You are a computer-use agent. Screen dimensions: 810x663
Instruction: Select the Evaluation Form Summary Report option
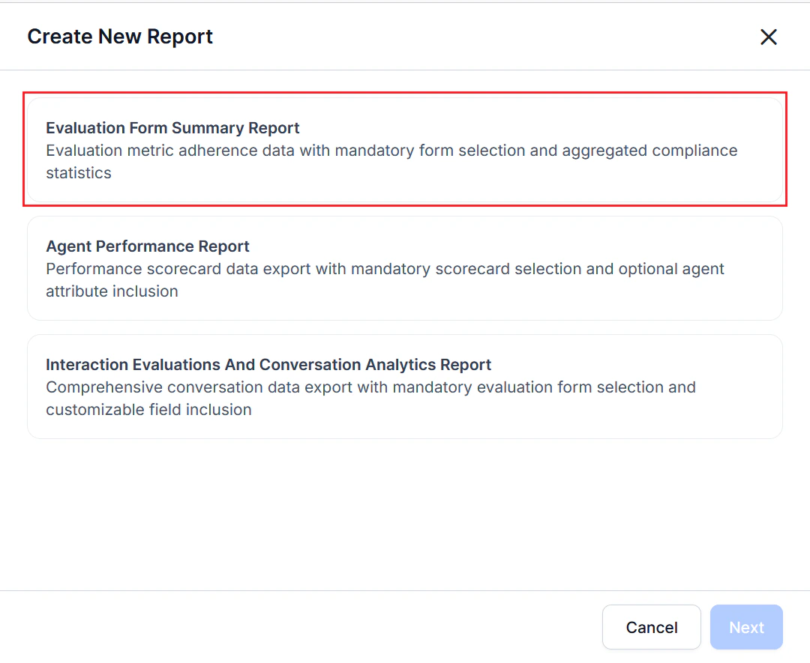405,150
